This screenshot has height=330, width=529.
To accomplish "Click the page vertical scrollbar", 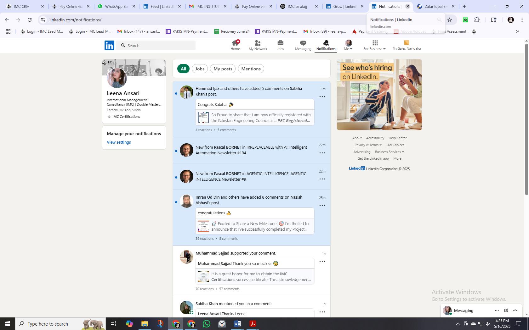I will 526,119.
